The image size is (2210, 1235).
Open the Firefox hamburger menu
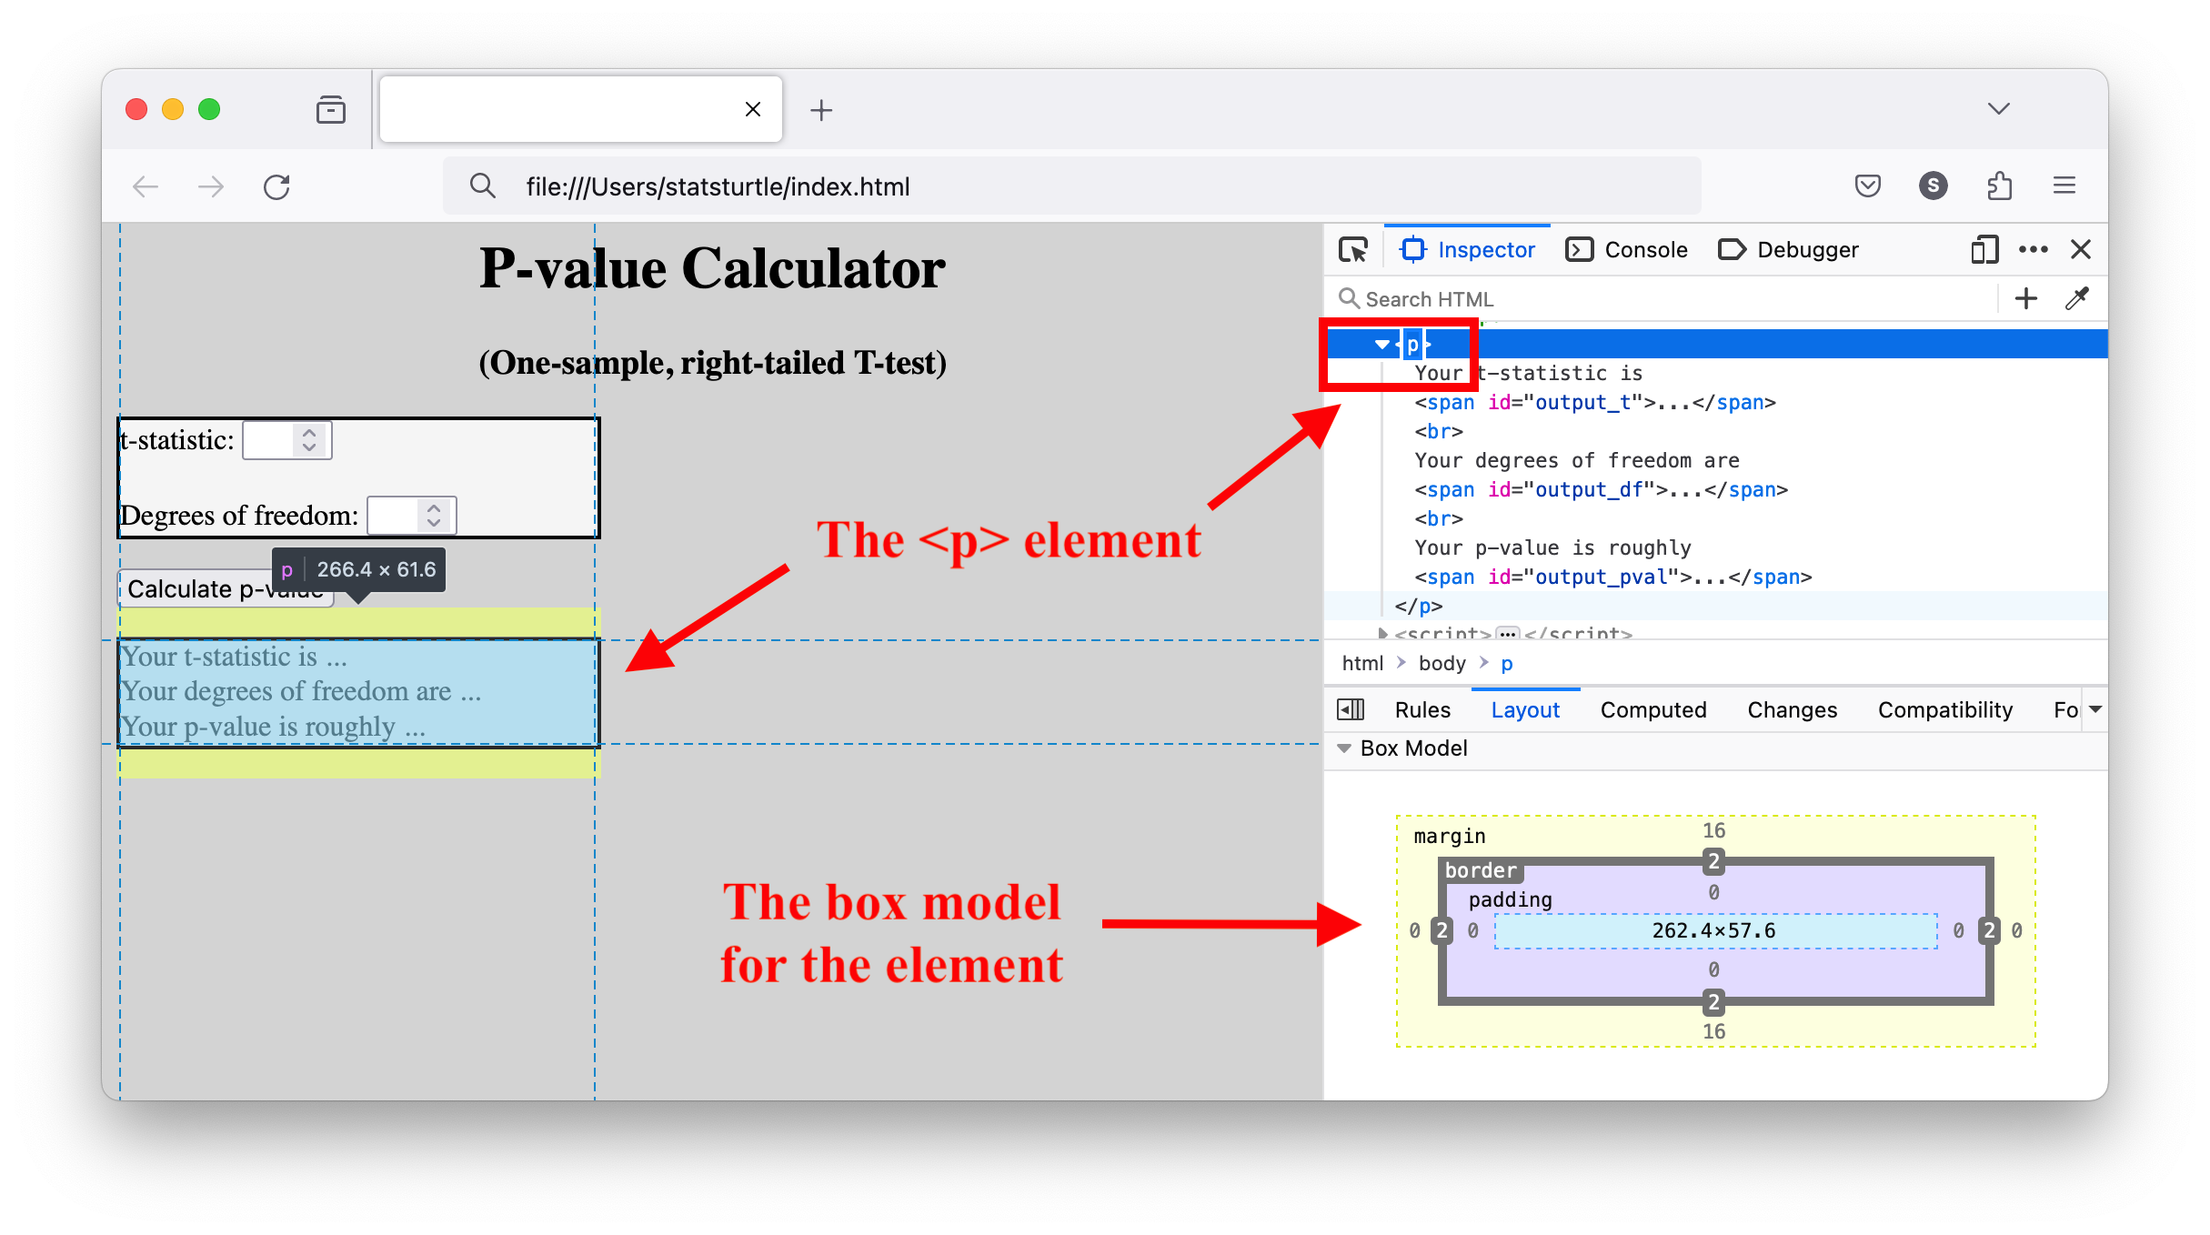pyautogui.click(x=2064, y=186)
